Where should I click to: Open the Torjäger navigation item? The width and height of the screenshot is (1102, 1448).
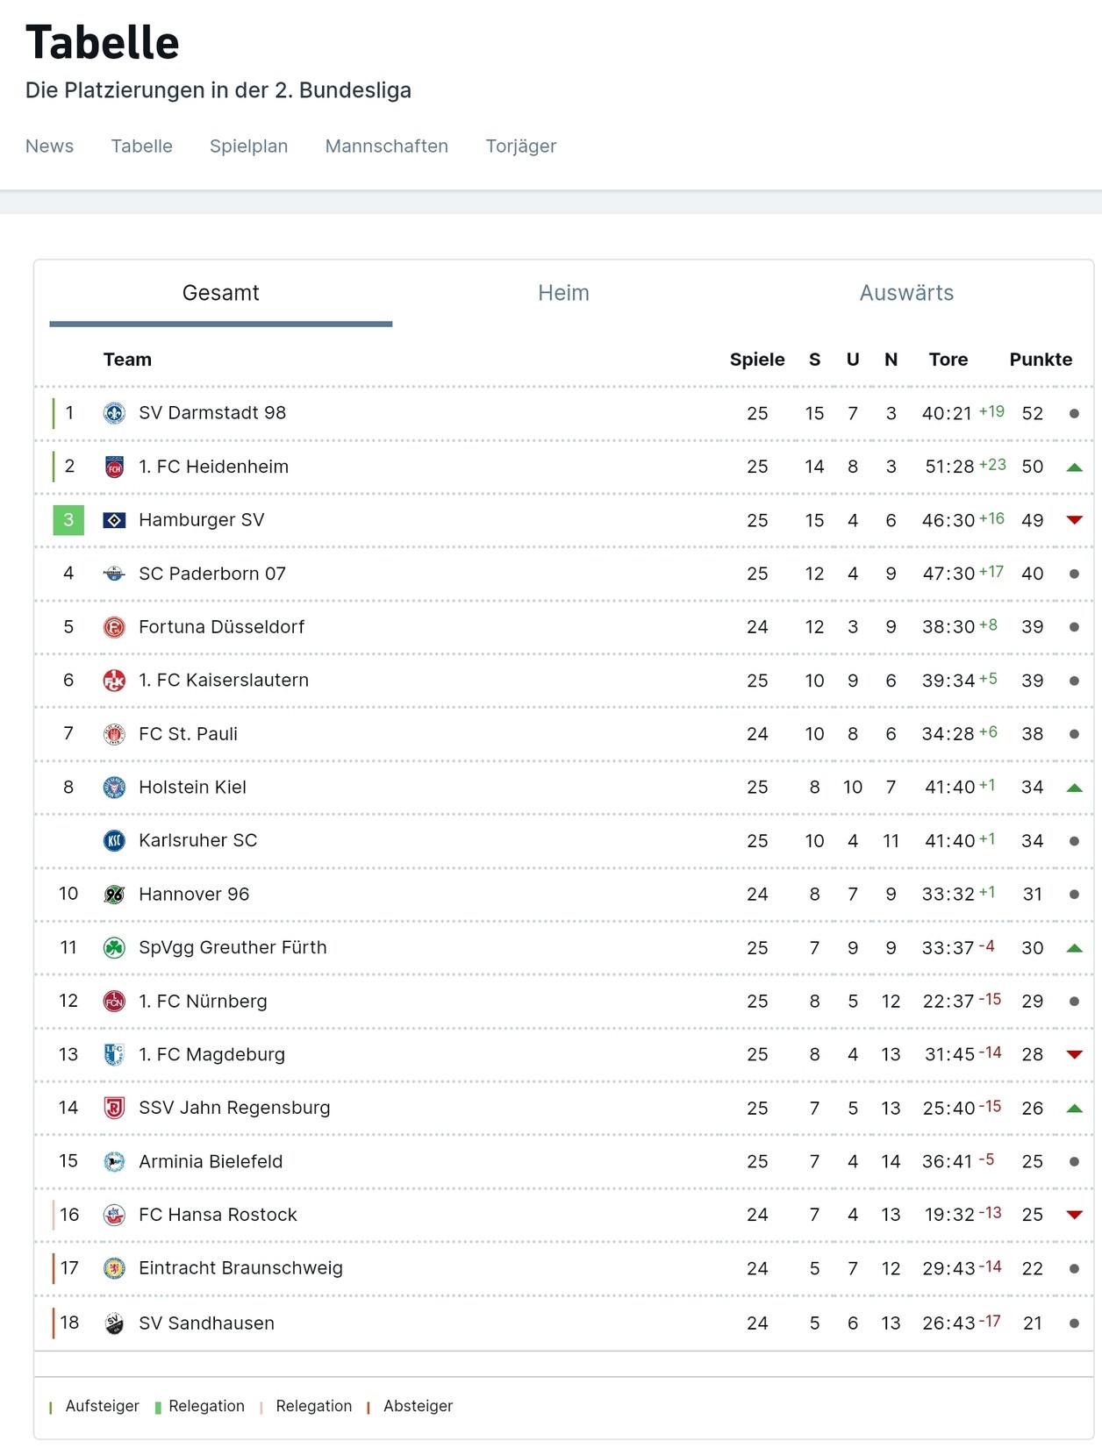pyautogui.click(x=521, y=146)
